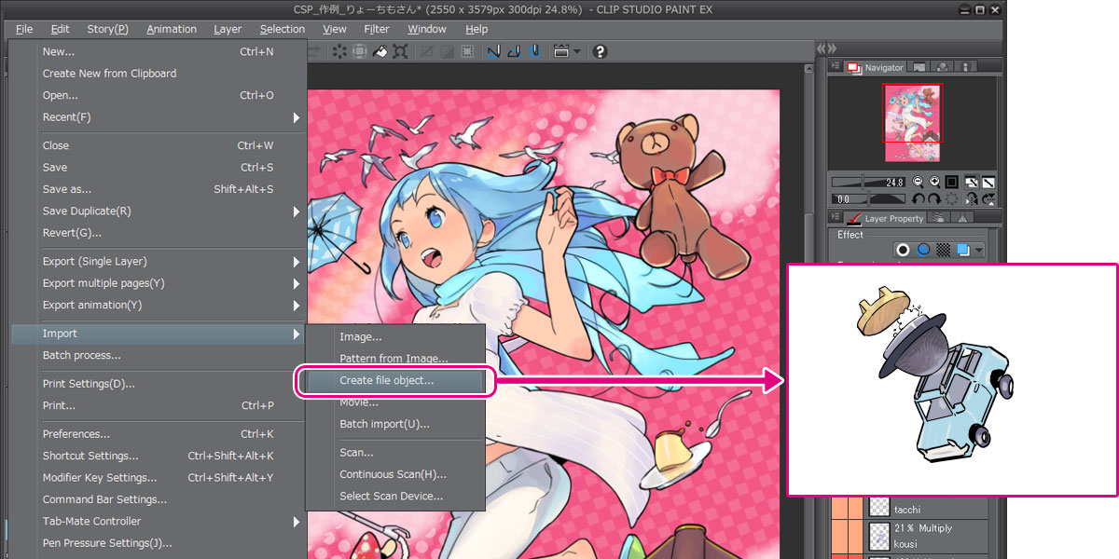
Task: Click the rotate right arrow in Navigator
Action: pyautogui.click(x=934, y=198)
